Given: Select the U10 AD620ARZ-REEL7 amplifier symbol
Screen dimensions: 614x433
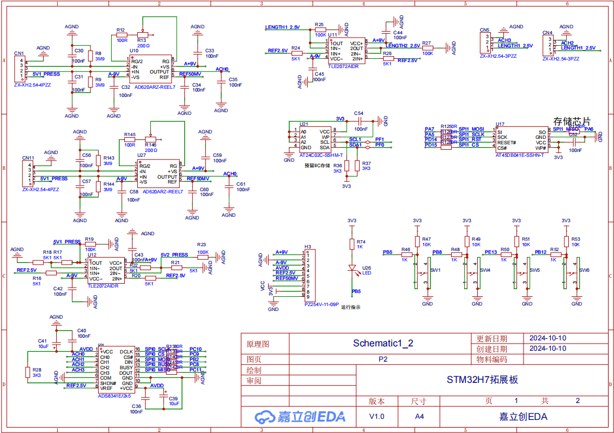Looking at the screenshot, I should [x=150, y=69].
